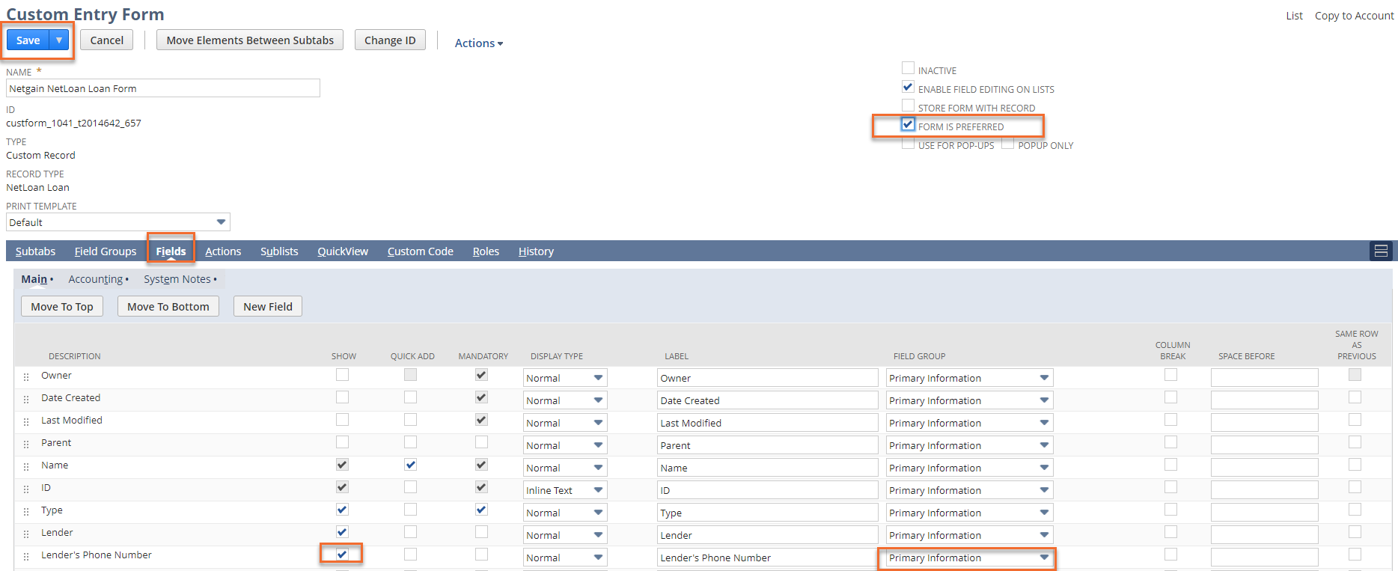Click the Cancel button

[107, 40]
